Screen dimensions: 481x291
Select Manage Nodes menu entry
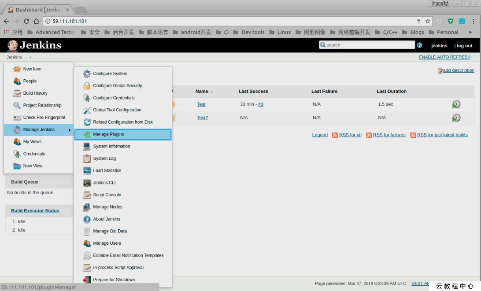123,207
